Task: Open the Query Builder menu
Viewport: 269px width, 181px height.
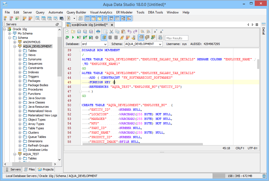Action: point(76,12)
